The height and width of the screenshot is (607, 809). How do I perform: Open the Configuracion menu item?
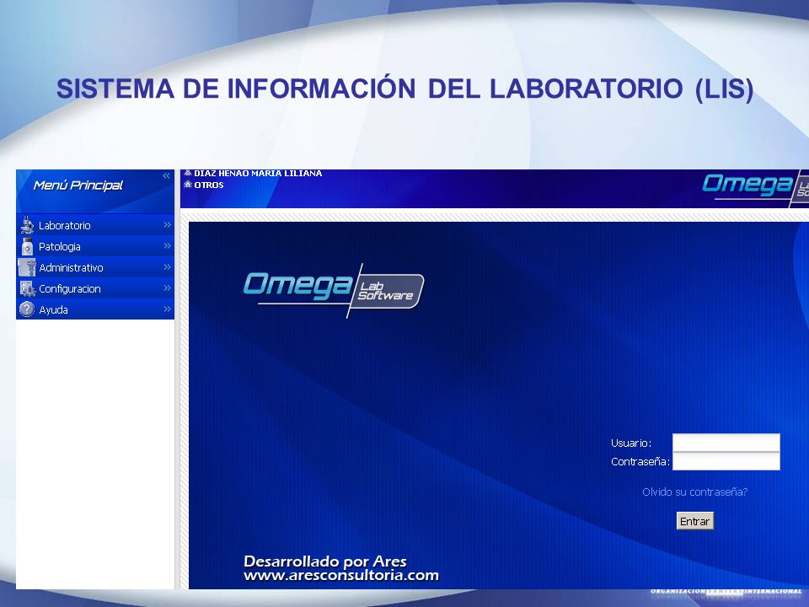(x=95, y=288)
